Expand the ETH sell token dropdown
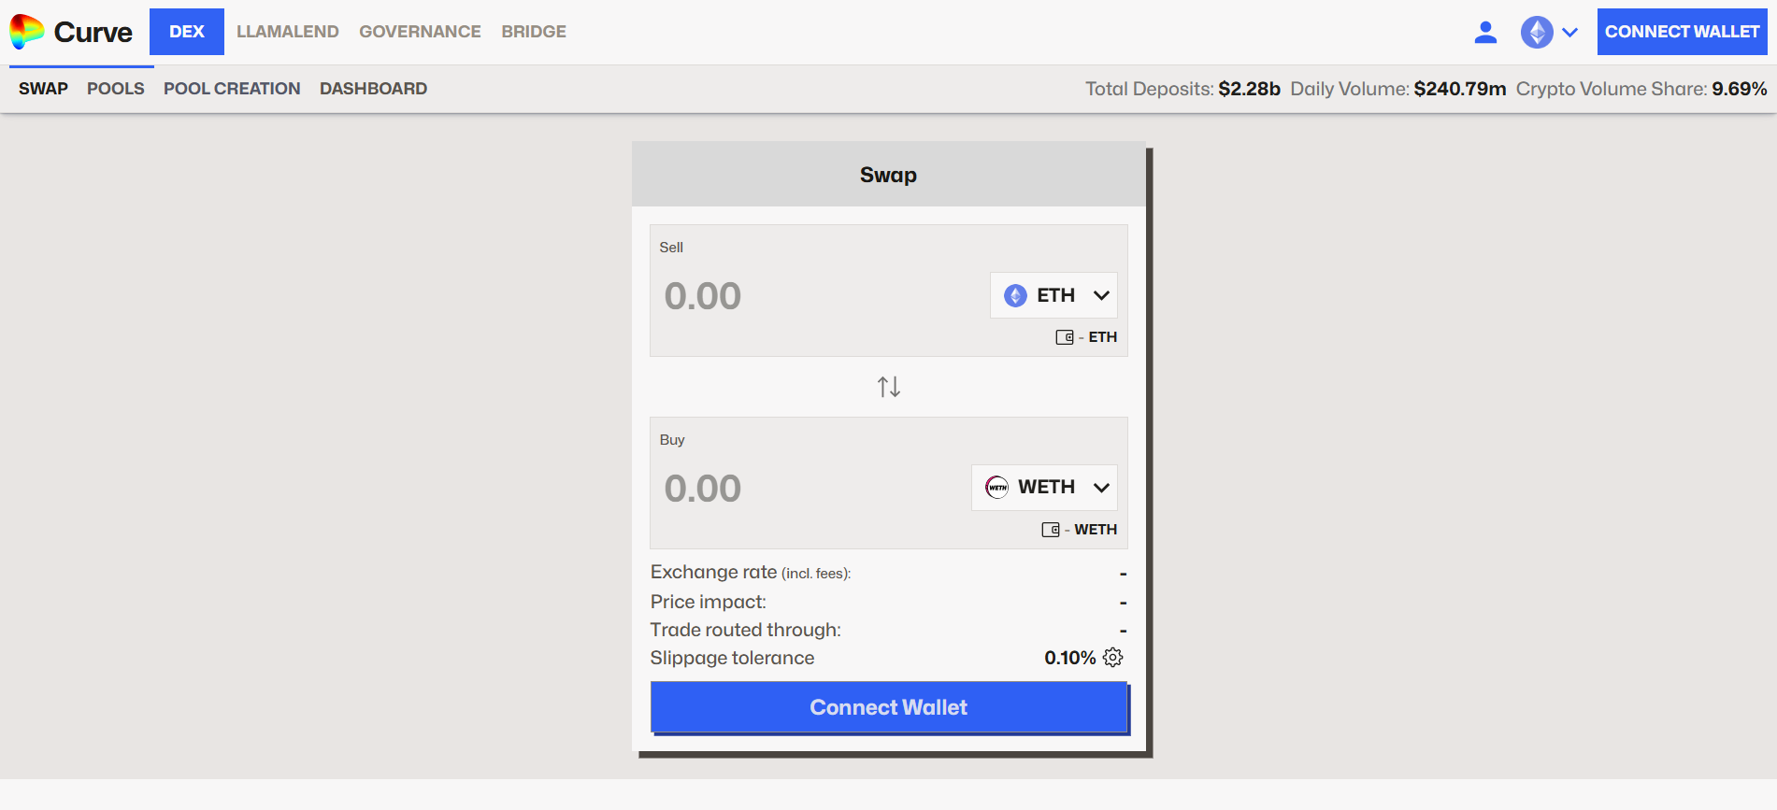The image size is (1777, 810). coord(1101,296)
